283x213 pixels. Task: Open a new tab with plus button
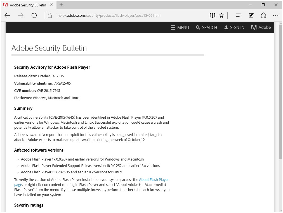[x=61, y=5]
